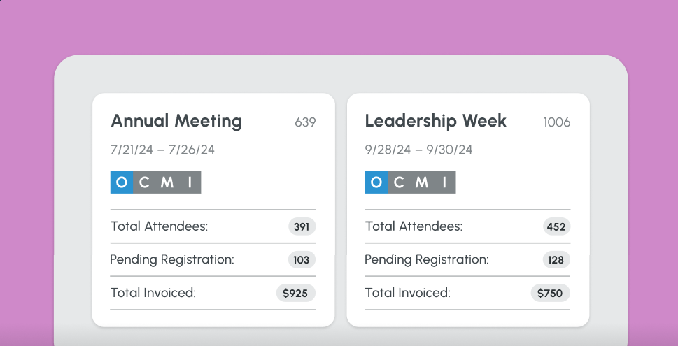The width and height of the screenshot is (678, 346).
Task: Click the Leadership Week date range 9/28/24 – 9/30/24
Action: (418, 150)
